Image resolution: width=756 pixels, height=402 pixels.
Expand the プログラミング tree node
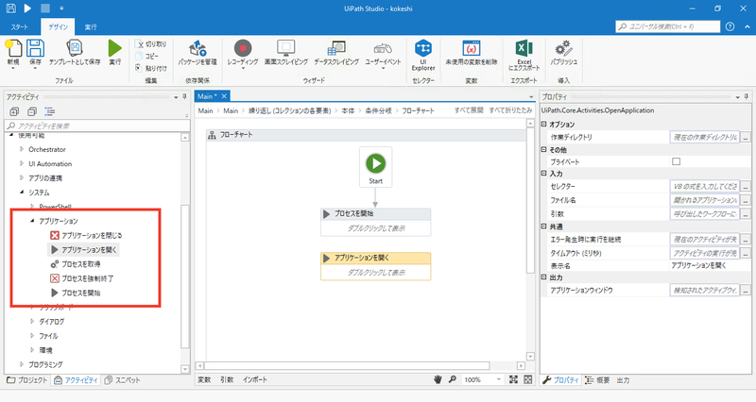[x=22, y=364]
